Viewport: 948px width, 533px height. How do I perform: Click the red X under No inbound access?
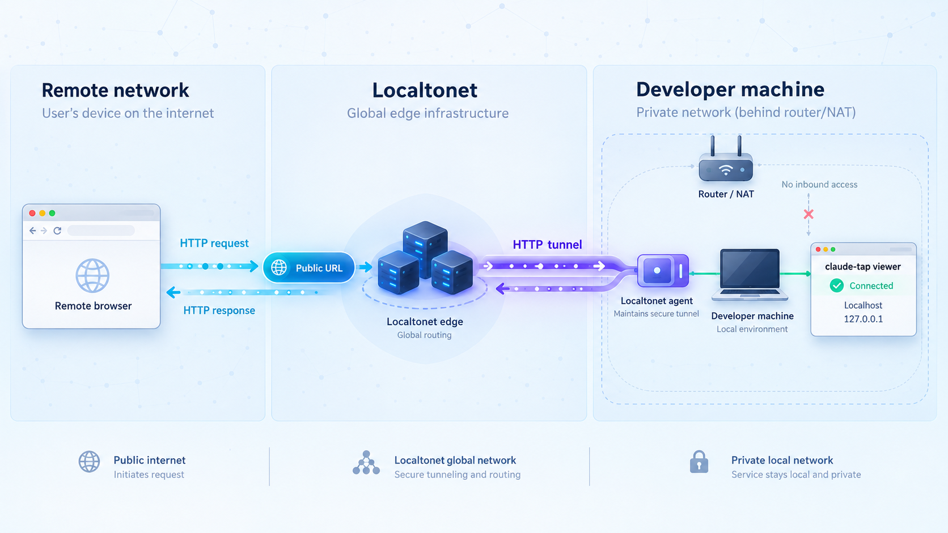(809, 214)
